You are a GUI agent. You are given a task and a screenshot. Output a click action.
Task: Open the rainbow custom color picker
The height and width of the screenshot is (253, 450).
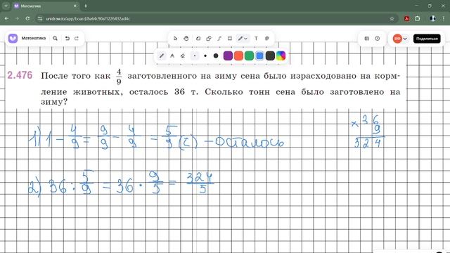pos(281,56)
